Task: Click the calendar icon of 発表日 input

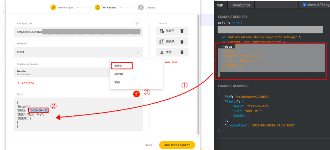Action: pos(162,31)
